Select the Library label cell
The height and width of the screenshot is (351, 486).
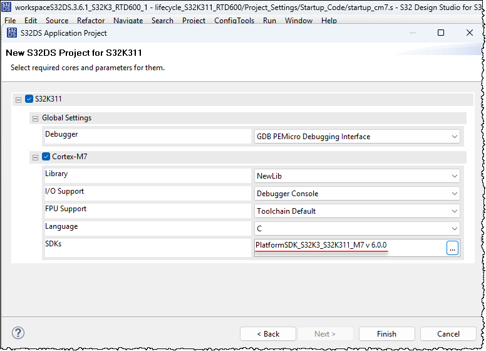click(x=148, y=175)
